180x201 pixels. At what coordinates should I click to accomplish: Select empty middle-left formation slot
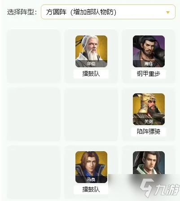coord(34,114)
